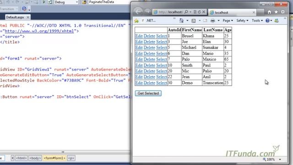
Task: Select the <html> tag navigator element
Action: 22,158
